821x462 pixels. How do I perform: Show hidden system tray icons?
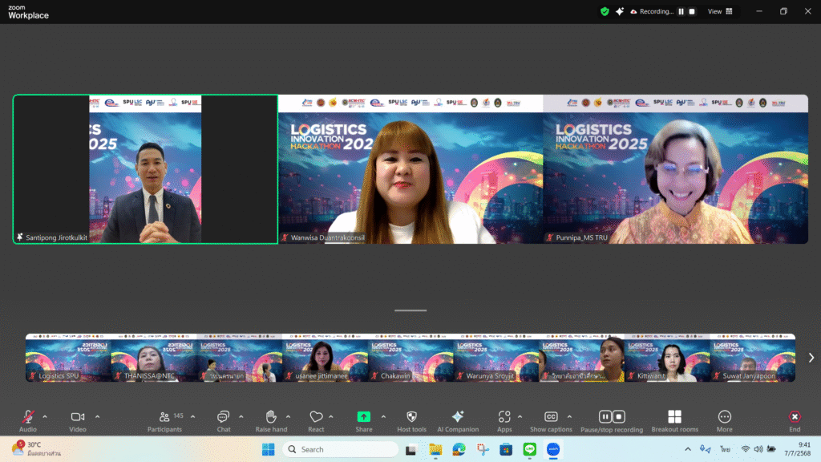point(687,449)
